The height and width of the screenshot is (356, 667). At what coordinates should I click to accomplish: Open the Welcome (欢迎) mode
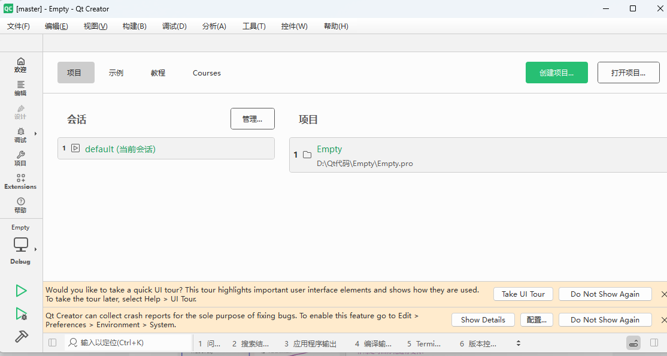coord(20,65)
